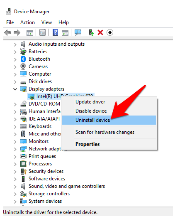The height and width of the screenshot is (219, 175).
Task: Select the IDE ATA/ATAPI controllers label
Action: (44, 119)
